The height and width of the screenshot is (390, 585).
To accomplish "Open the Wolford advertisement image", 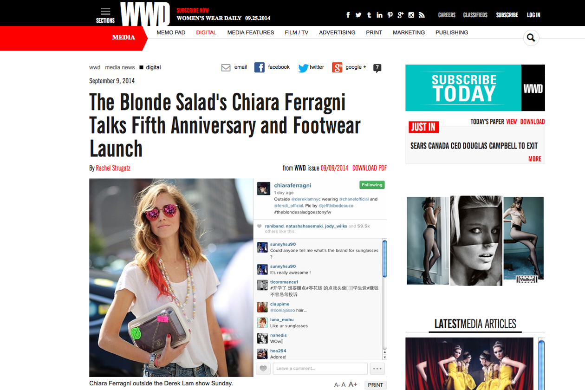I will [x=475, y=240].
